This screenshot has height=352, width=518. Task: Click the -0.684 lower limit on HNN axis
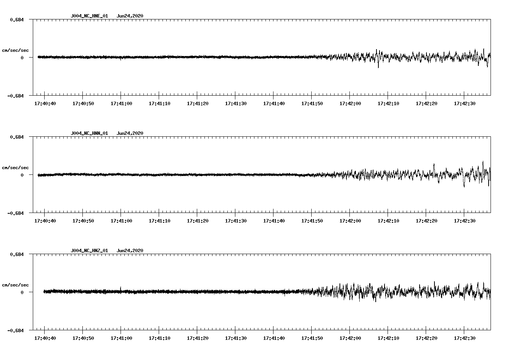point(15,213)
